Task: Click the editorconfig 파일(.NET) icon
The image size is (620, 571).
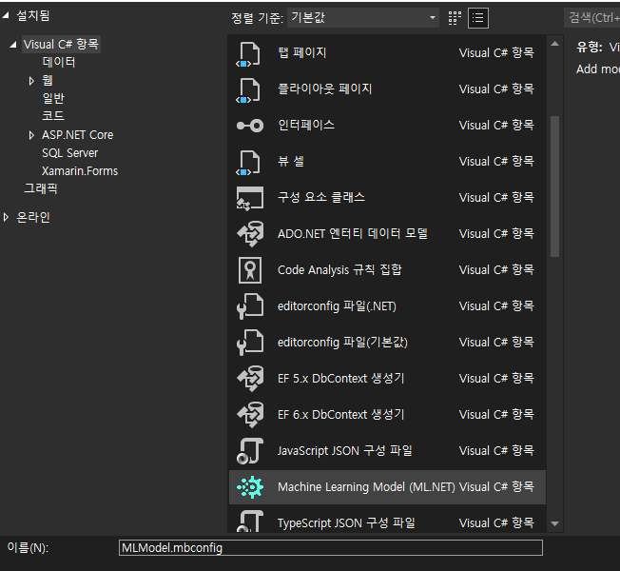Action: click(249, 306)
